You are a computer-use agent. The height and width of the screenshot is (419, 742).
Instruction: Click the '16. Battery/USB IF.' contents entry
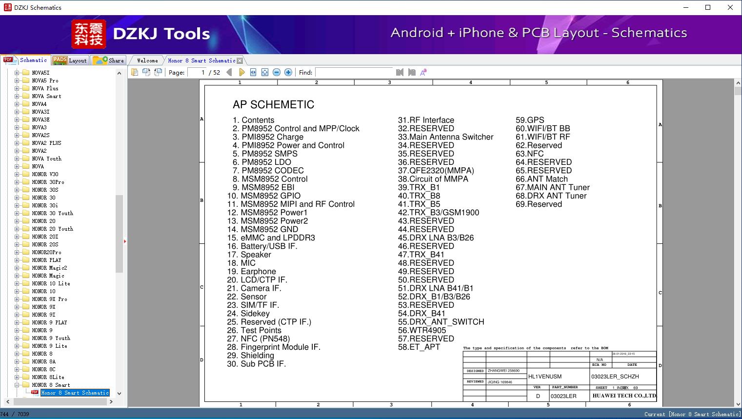(262, 246)
